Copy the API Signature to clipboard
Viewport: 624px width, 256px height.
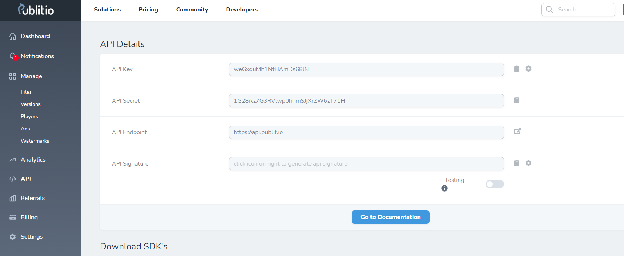click(517, 163)
